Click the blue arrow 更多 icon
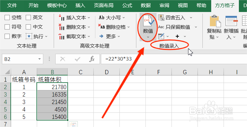The width and height of the screenshot is (247, 127). tap(101, 36)
